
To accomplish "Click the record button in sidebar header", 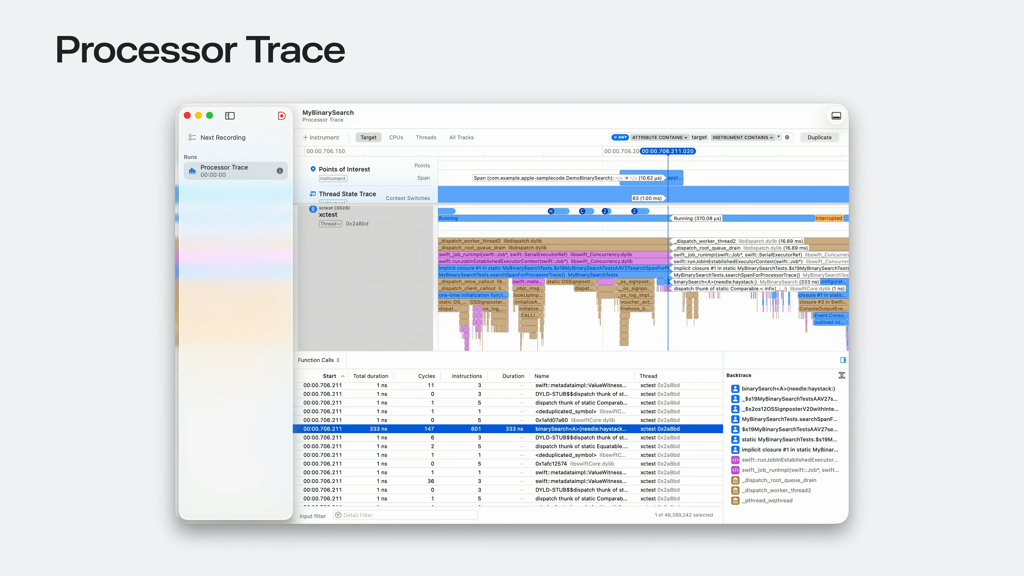I will click(x=281, y=116).
